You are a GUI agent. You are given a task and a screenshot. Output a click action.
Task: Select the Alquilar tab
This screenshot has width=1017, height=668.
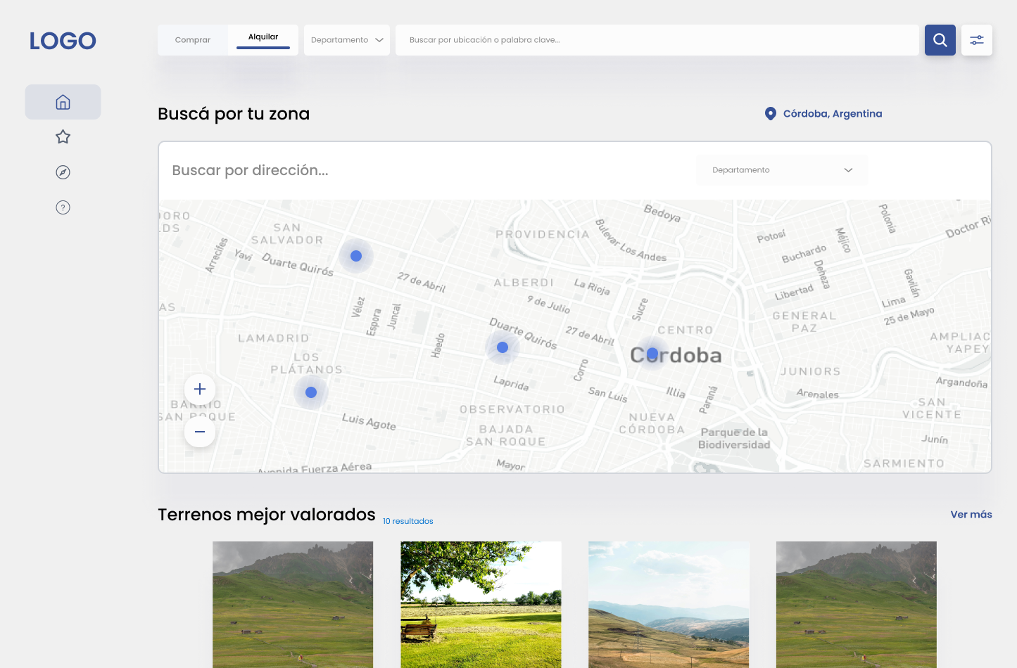click(263, 37)
